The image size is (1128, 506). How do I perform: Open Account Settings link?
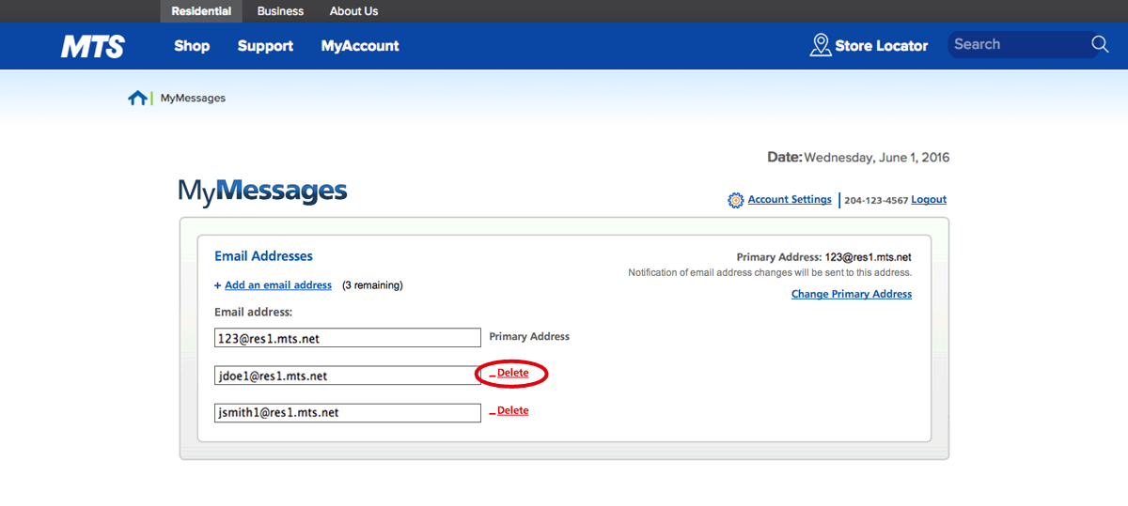pyautogui.click(x=790, y=200)
